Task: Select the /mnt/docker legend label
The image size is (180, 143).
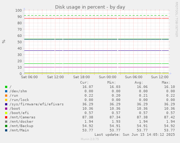Action: click(x=21, y=122)
